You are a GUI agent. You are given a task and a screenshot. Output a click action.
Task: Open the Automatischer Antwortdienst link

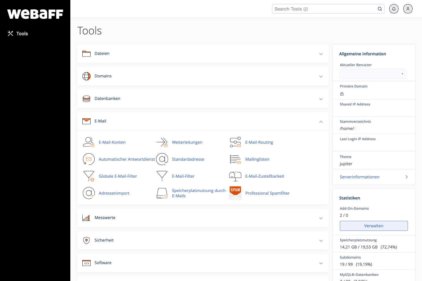click(127, 159)
